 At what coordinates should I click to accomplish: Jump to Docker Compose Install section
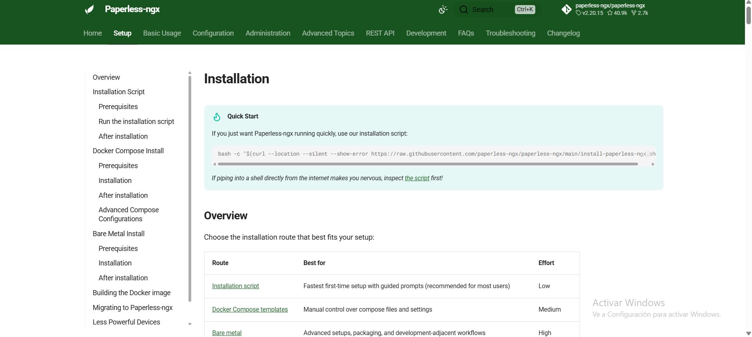tap(128, 151)
